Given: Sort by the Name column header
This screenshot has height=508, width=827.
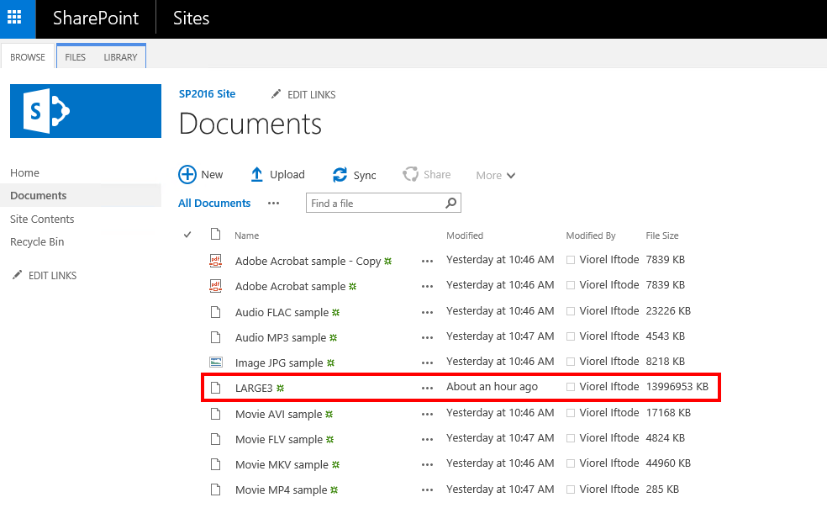Looking at the screenshot, I should click(x=247, y=235).
